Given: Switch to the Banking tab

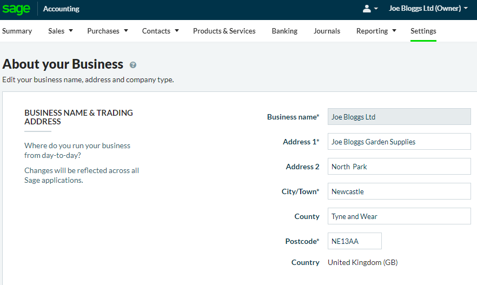Looking at the screenshot, I should (284, 31).
